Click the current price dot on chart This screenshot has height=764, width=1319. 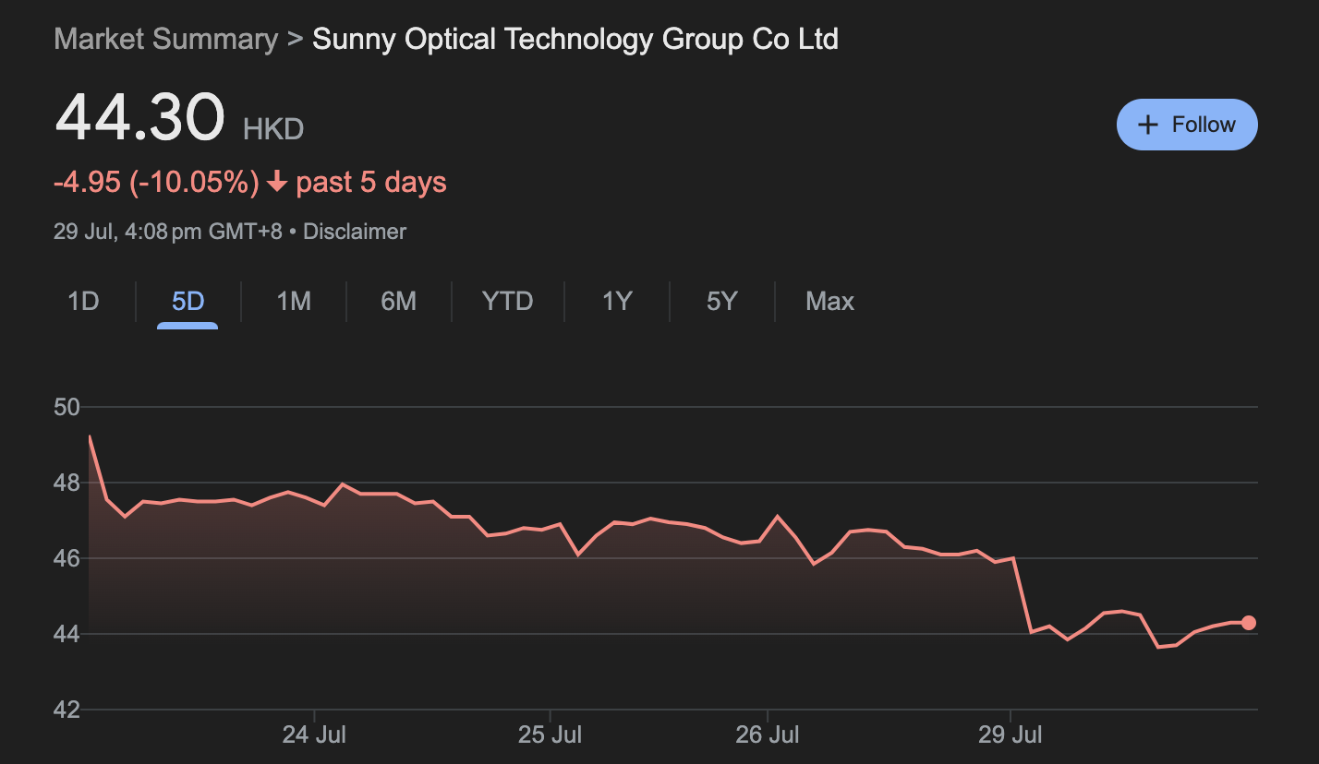pyautogui.click(x=1249, y=623)
